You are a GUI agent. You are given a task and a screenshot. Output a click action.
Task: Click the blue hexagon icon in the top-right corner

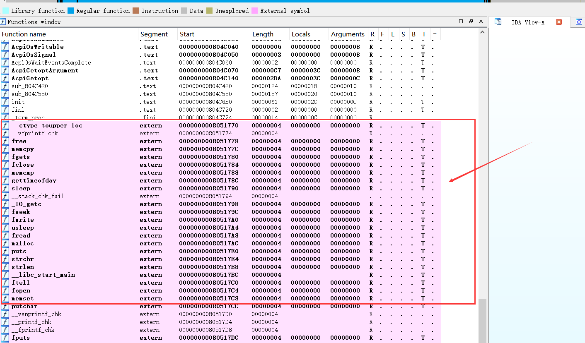point(580,22)
